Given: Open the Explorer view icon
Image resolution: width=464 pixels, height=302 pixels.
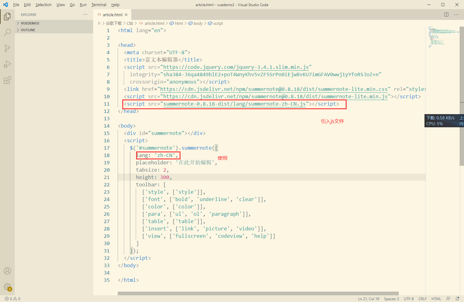Looking at the screenshot, I should 7,16.
